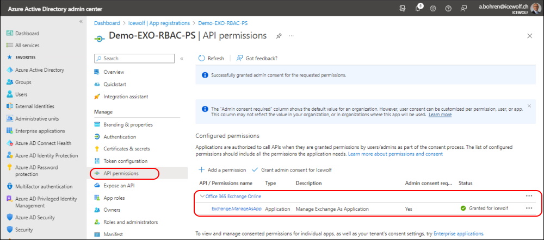Go to Dashboard breadcrumb link
The height and width of the screenshot is (240, 544).
click(107, 23)
